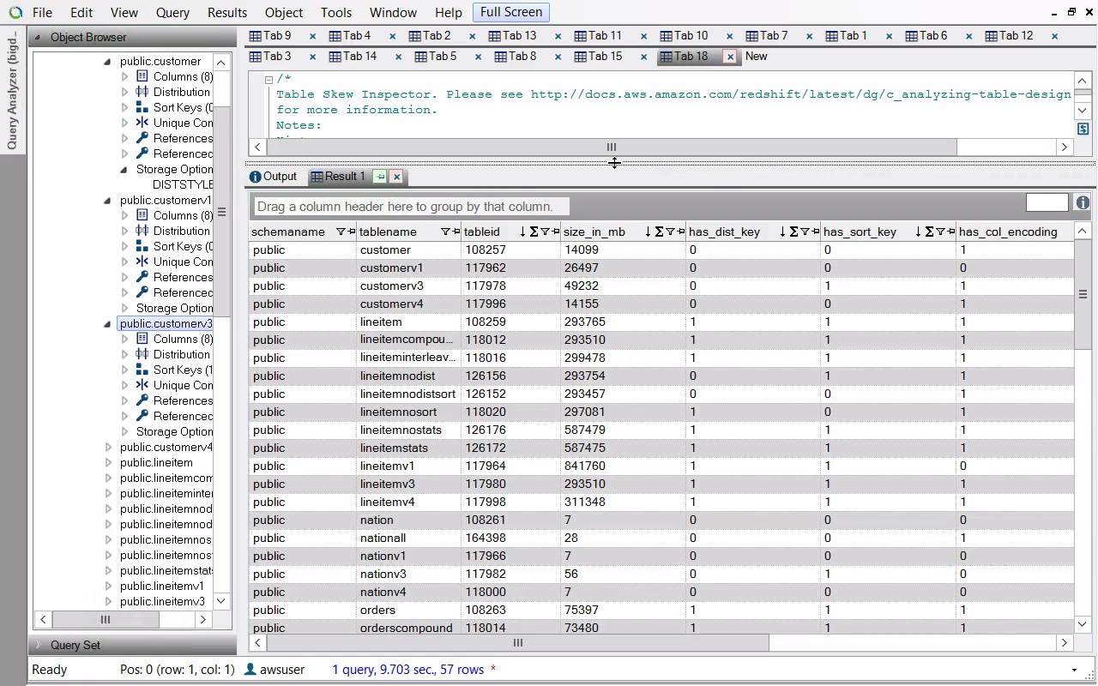The height and width of the screenshot is (686, 1098).
Task: Close the Result 1 tab
Action: [x=396, y=177]
